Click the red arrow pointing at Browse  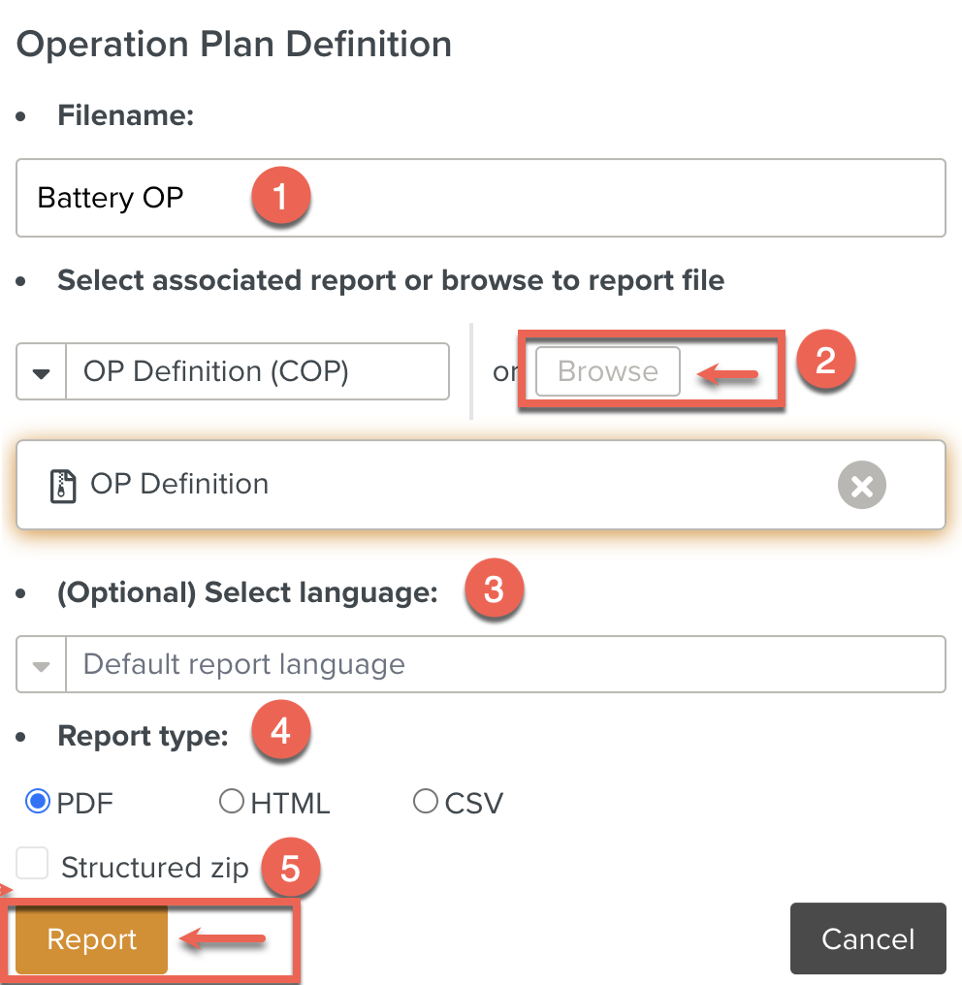click(727, 373)
